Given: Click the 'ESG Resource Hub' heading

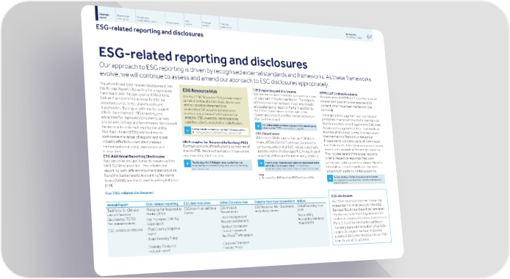Looking at the screenshot, I should (x=200, y=91).
